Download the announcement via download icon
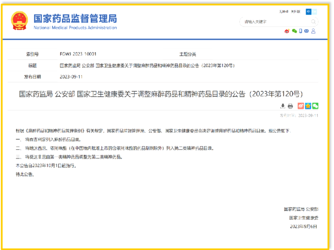This screenshot has width=334, height=250. pyautogui.click(x=283, y=106)
